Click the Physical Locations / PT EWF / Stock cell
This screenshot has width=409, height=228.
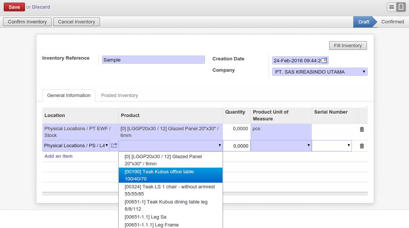coord(80,132)
